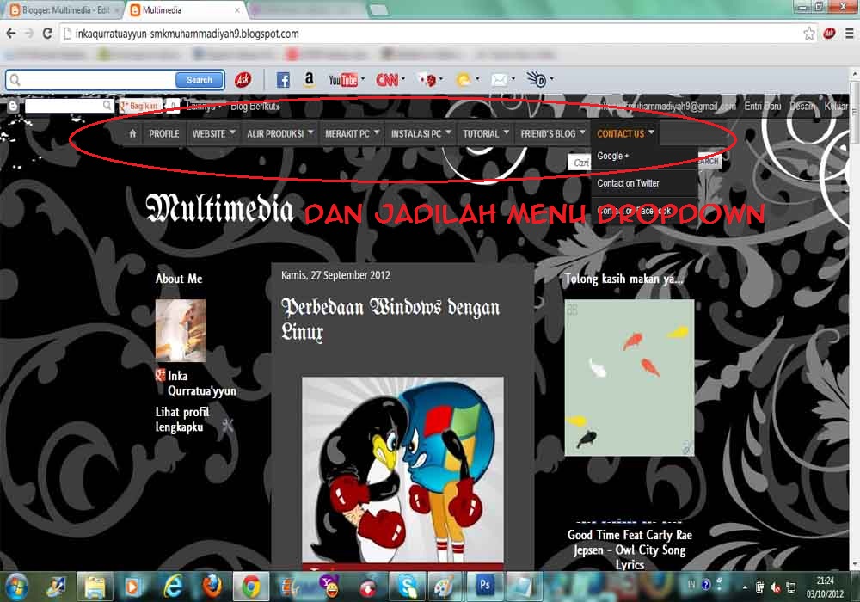
Task: Open the Lihat profil lengkapku link
Action: click(182, 419)
